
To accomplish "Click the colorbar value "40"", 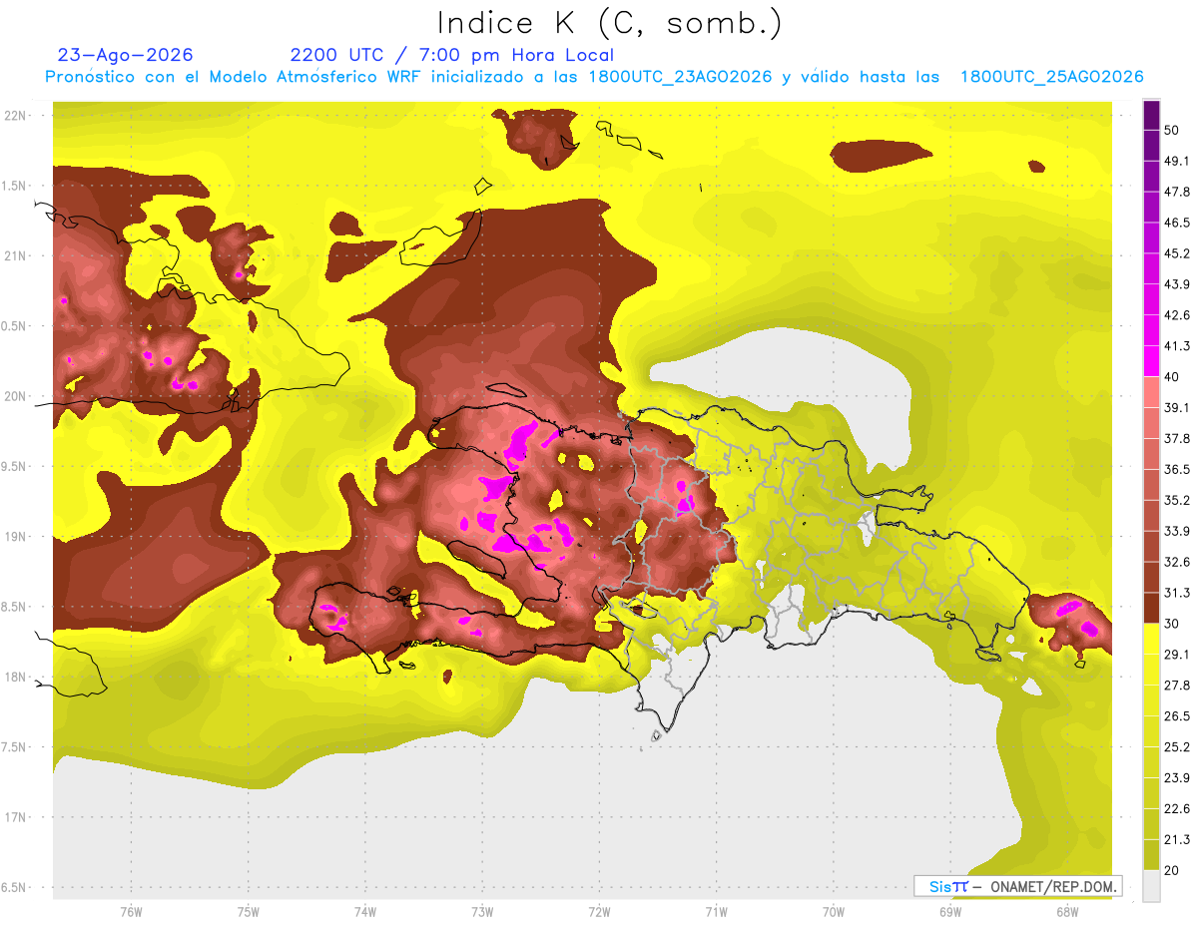I will tap(1172, 377).
